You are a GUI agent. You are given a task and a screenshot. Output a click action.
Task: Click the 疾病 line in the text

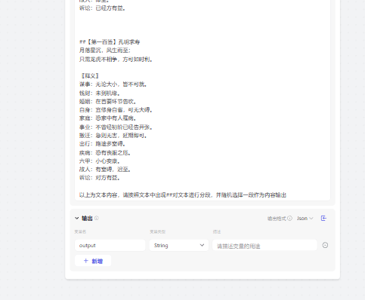tap(105, 153)
